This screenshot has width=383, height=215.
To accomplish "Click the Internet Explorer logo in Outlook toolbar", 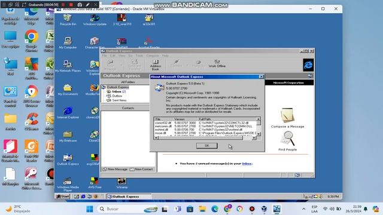I will tap(308, 65).
